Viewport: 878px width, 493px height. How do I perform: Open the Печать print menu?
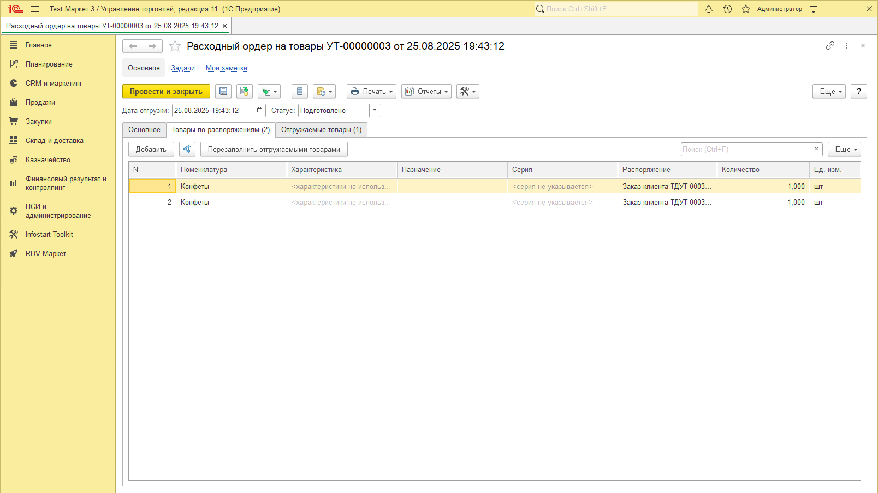tap(371, 91)
